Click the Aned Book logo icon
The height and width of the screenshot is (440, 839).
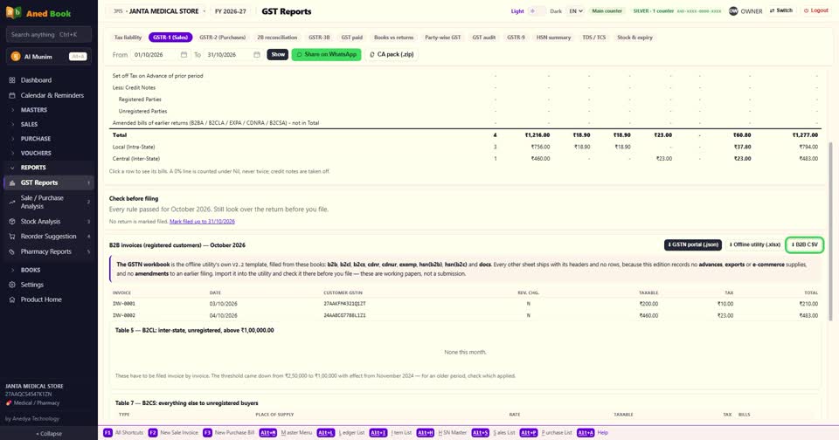pos(13,12)
